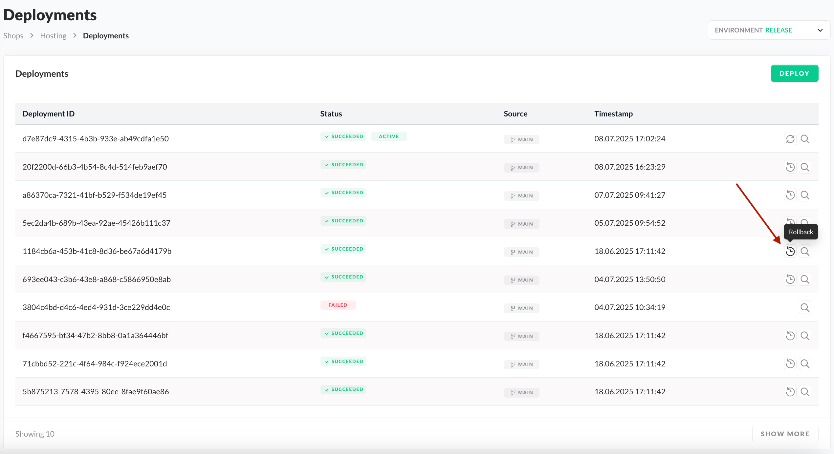Navigate to Hosting breadcrumb
This screenshot has width=834, height=454.
point(53,36)
